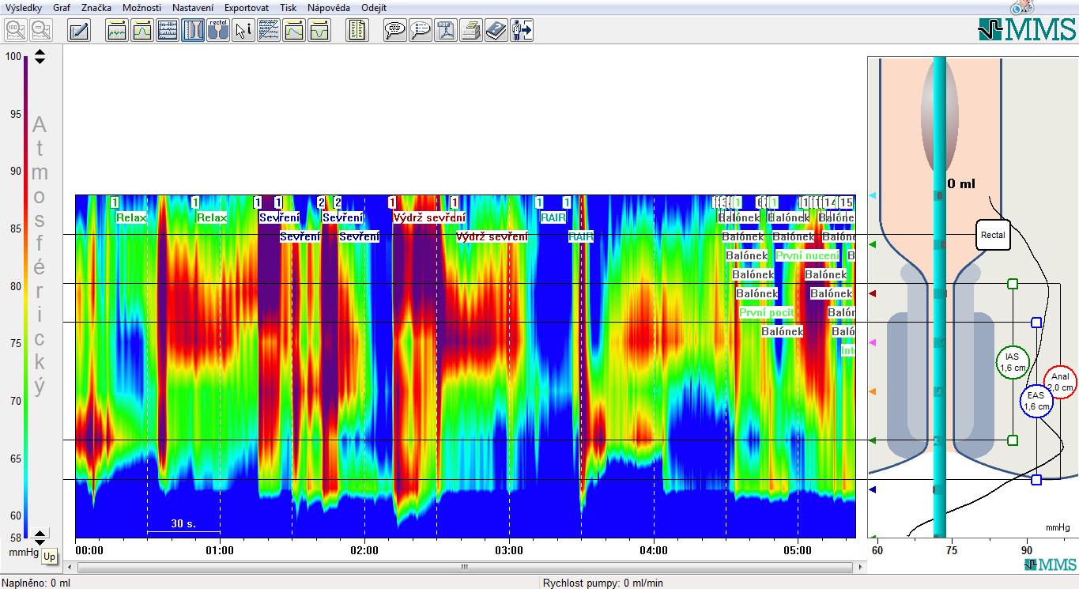Open the Značka menu
Screen dimensions: 1079x589
click(x=96, y=7)
